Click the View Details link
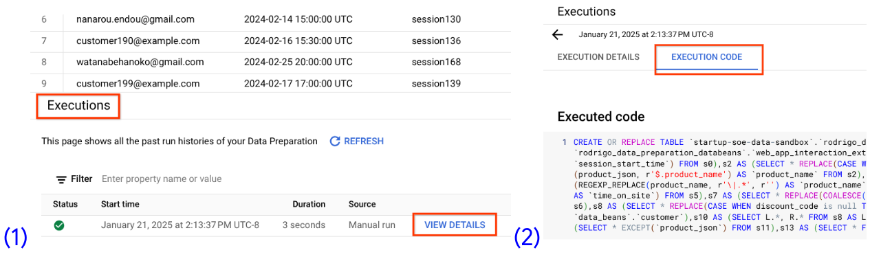Screen dimensions: 881x261 click(455, 225)
